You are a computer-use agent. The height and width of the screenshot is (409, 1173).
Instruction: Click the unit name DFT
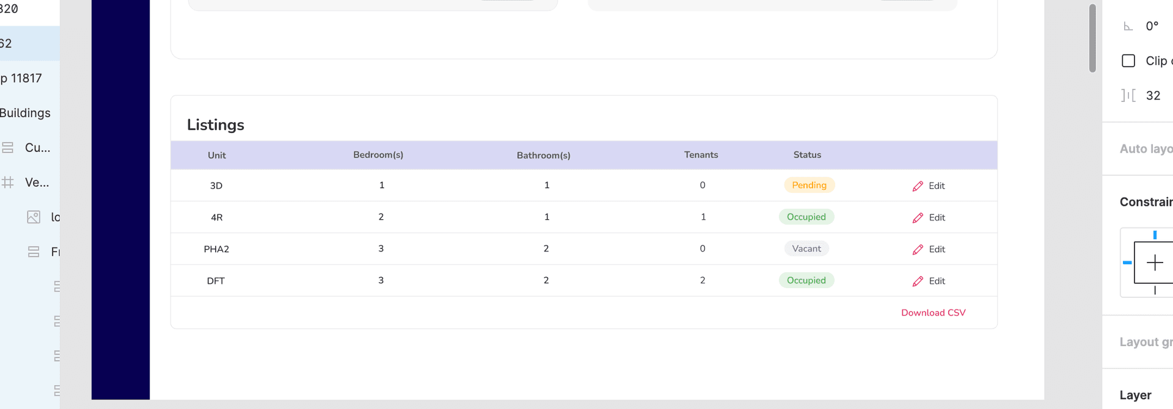pos(216,281)
